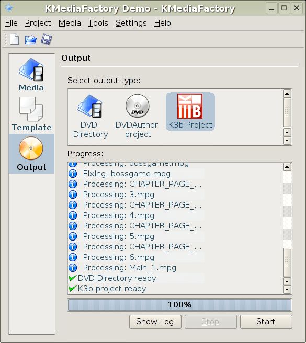Image resolution: width=306 pixels, height=343 pixels.
Task: Click info icon beside Processing: 4.mpg
Action: (x=73, y=215)
